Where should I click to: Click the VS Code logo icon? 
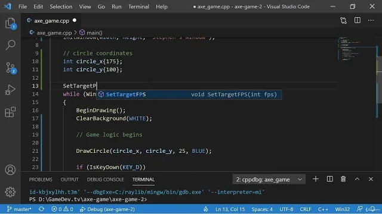(x=8, y=7)
